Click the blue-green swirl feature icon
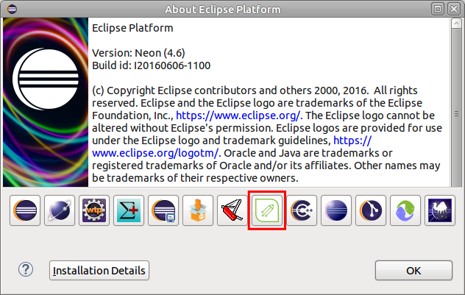 (406, 210)
